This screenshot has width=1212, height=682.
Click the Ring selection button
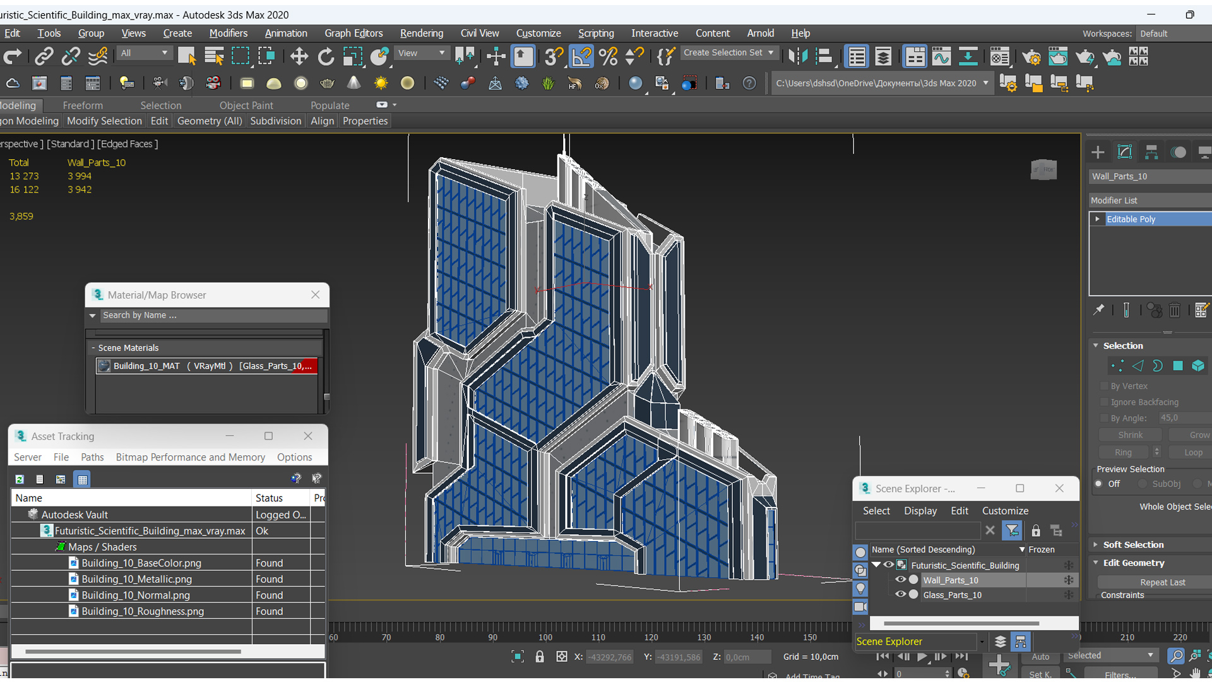[x=1123, y=452]
